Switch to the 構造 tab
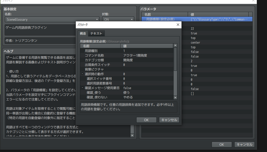The image size is (267, 152). [x=83, y=33]
